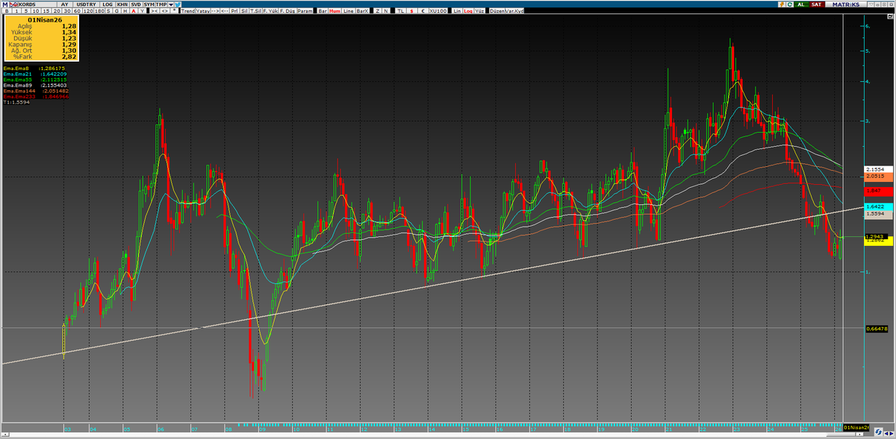
Task: Switch to Yüz percentage scale
Action: click(x=479, y=11)
